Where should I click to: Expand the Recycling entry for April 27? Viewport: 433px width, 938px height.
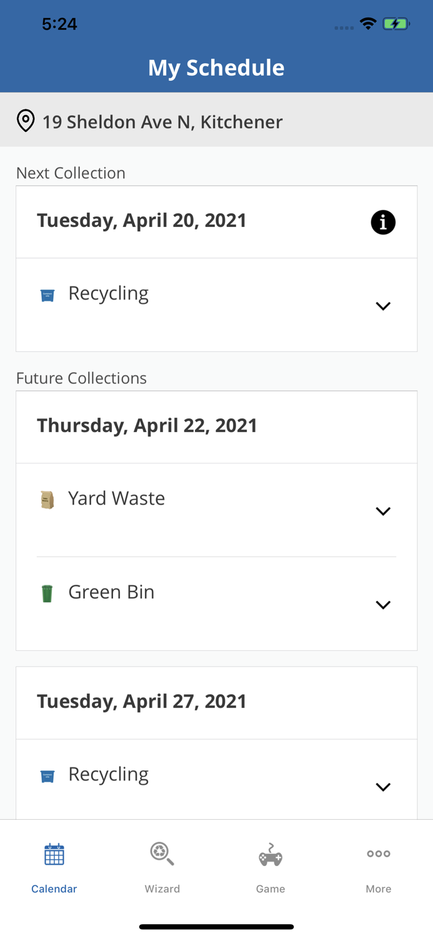pos(384,787)
